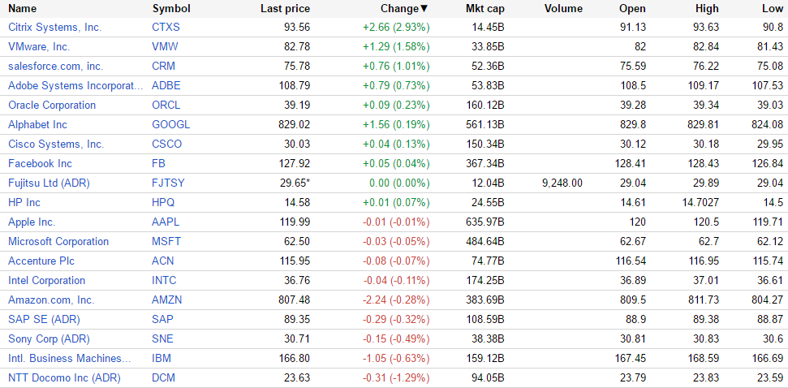
Task: Open the Citrix Systems, Inc. link
Action: 54,27
